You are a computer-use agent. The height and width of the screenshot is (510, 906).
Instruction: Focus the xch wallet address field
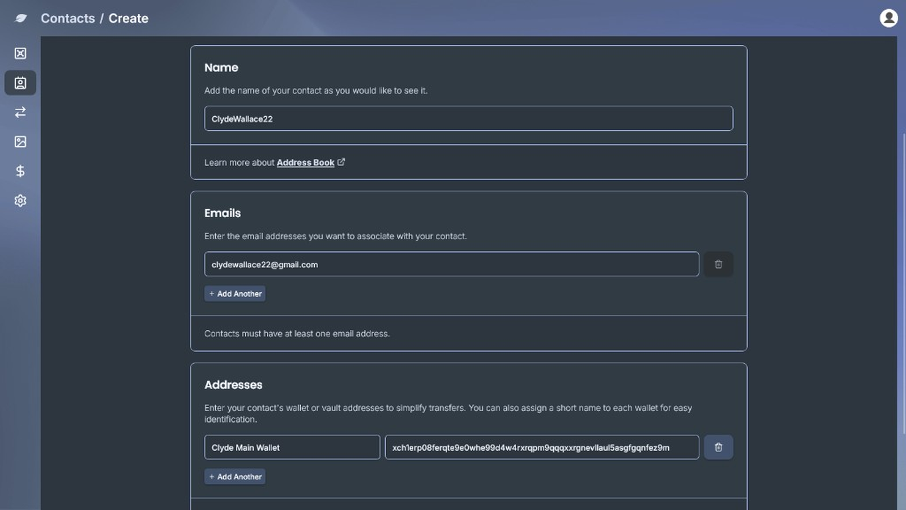coord(542,447)
